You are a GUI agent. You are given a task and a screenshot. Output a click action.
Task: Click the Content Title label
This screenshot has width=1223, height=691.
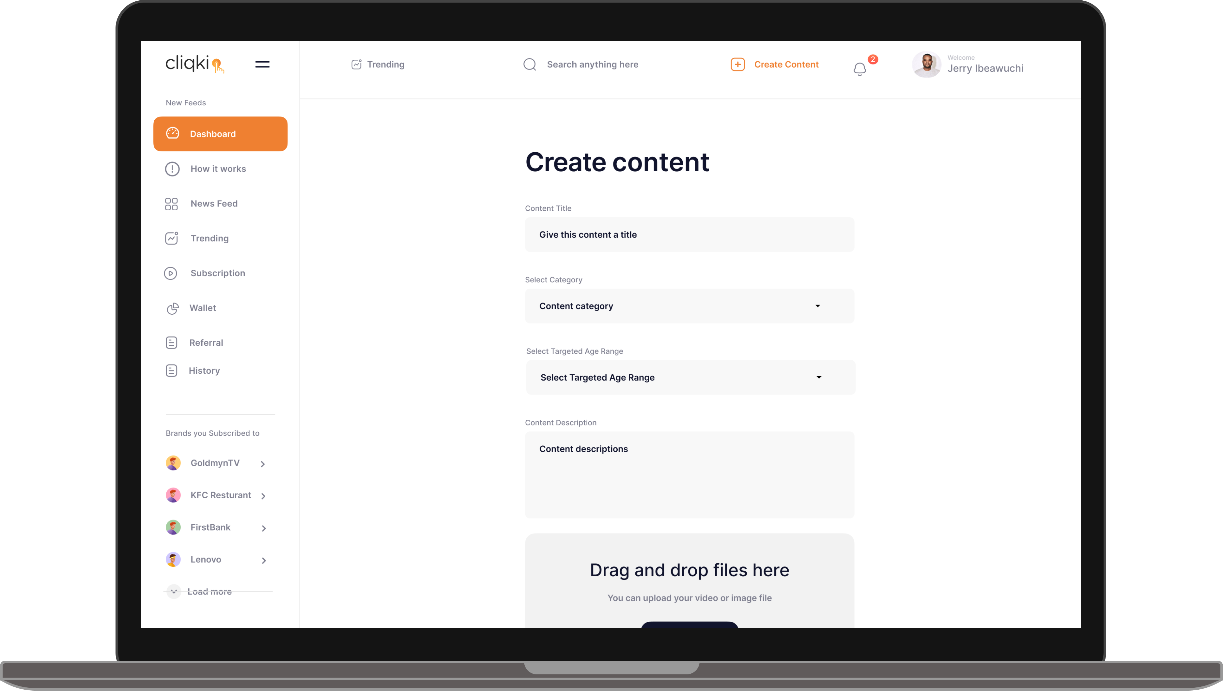(548, 208)
